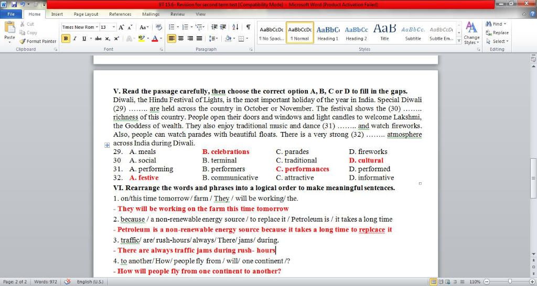Open the font size dropdown
Image resolution: width=537 pixels, height=286 pixels.
click(x=114, y=27)
